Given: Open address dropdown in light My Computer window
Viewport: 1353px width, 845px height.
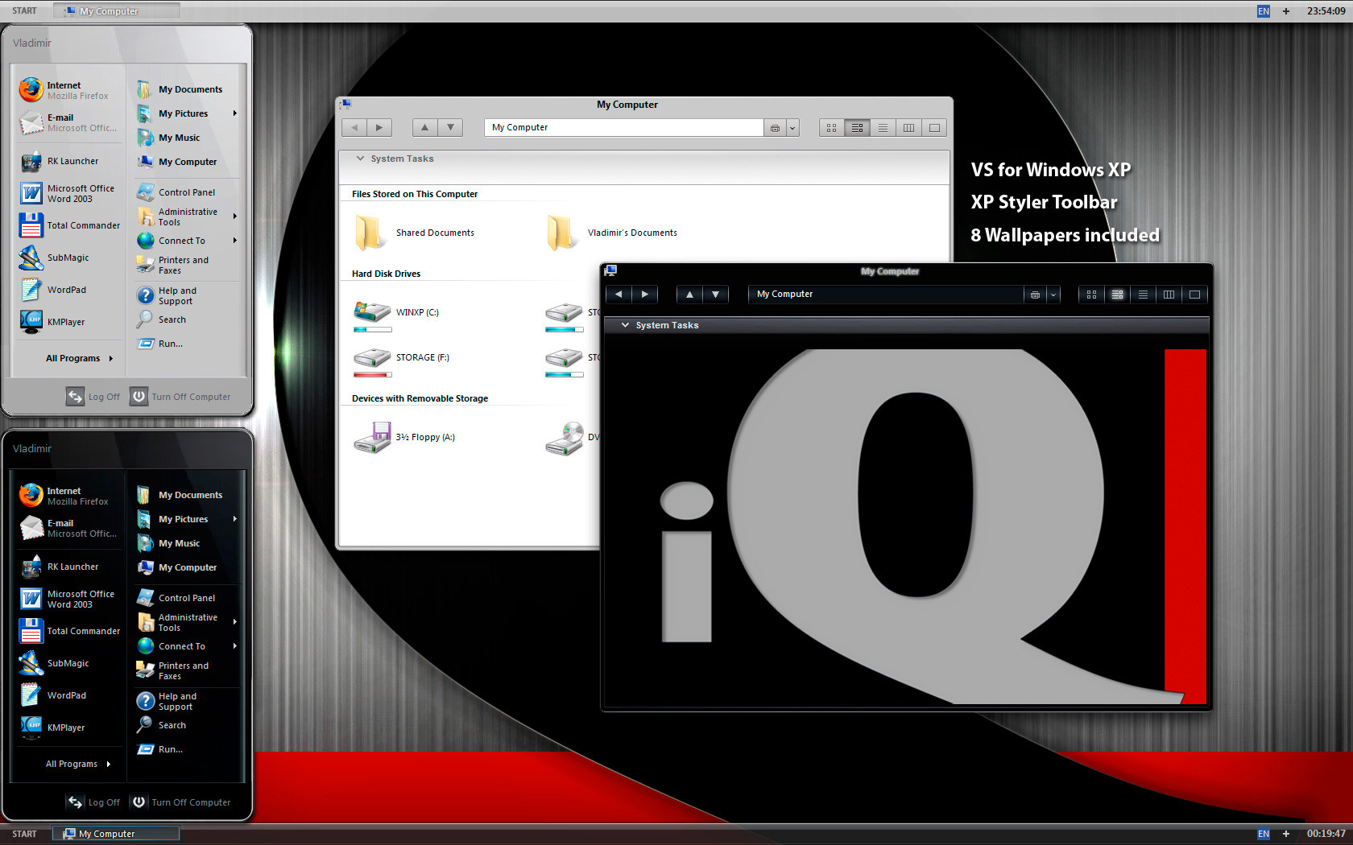Looking at the screenshot, I should pyautogui.click(x=792, y=127).
